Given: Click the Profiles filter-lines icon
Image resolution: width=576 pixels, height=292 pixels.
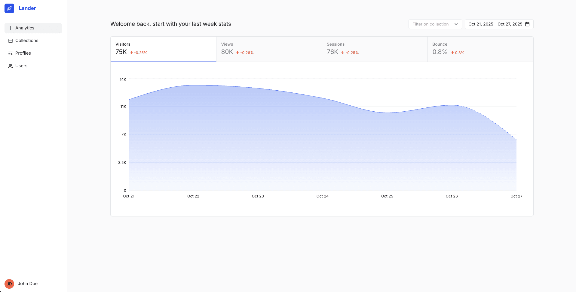Looking at the screenshot, I should click(x=11, y=53).
